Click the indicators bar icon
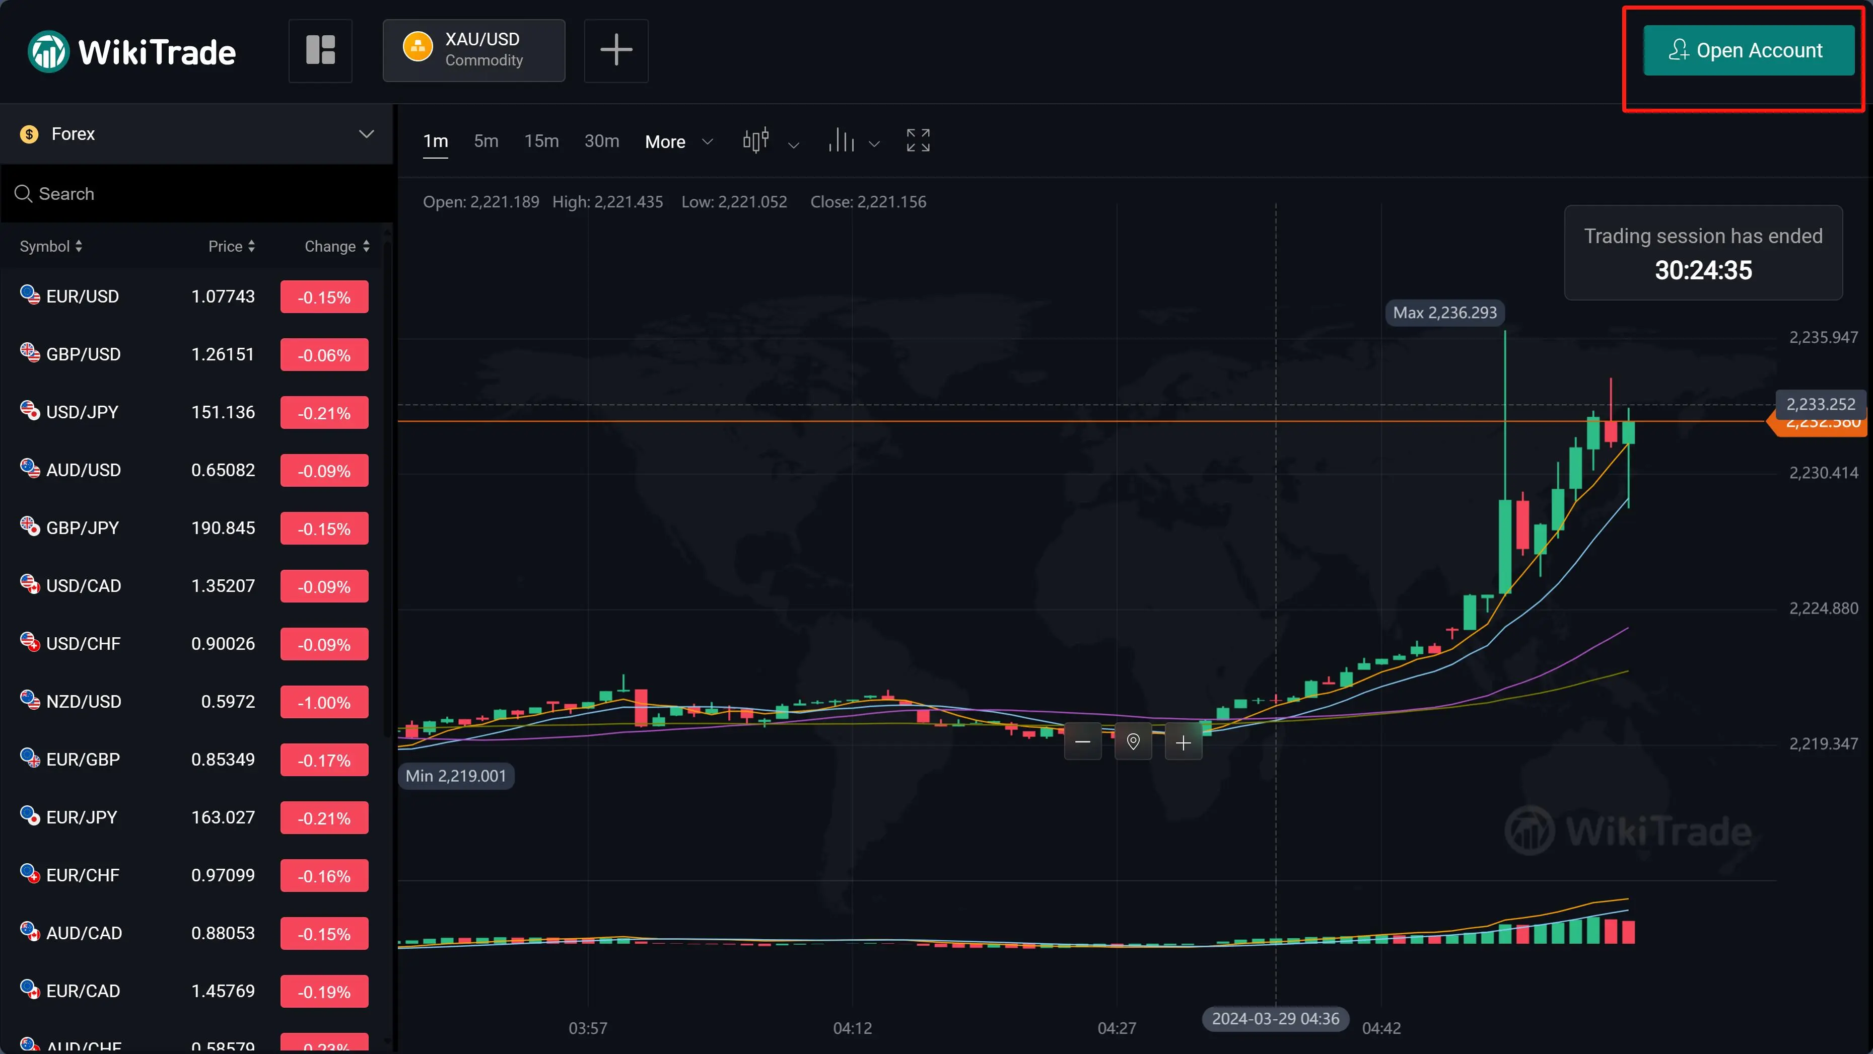Image resolution: width=1873 pixels, height=1054 pixels. (841, 140)
